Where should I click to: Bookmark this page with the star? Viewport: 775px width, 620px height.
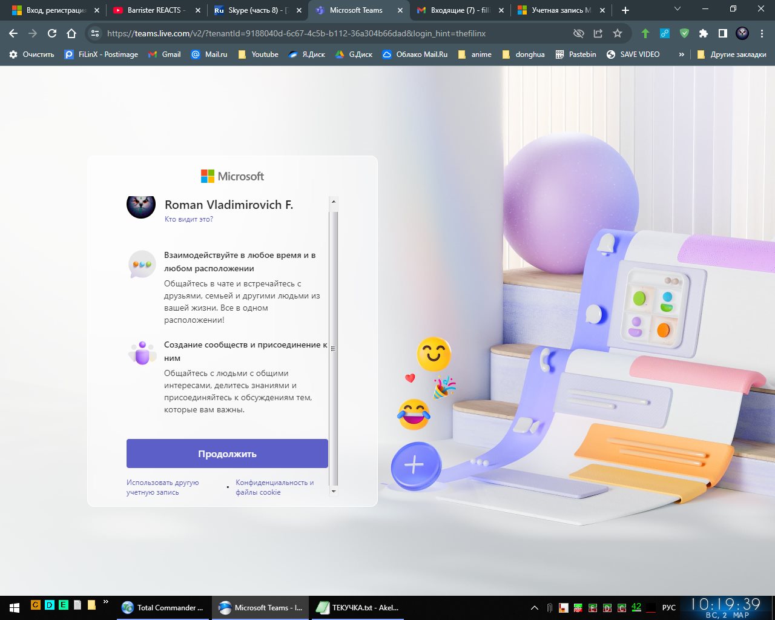pyautogui.click(x=618, y=33)
